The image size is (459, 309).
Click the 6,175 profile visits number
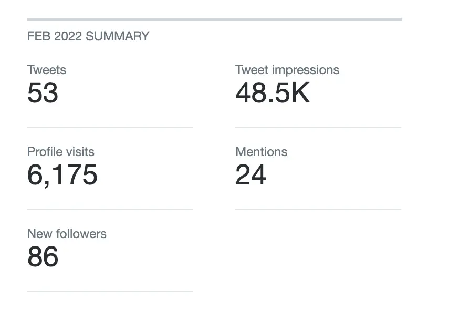(62, 176)
